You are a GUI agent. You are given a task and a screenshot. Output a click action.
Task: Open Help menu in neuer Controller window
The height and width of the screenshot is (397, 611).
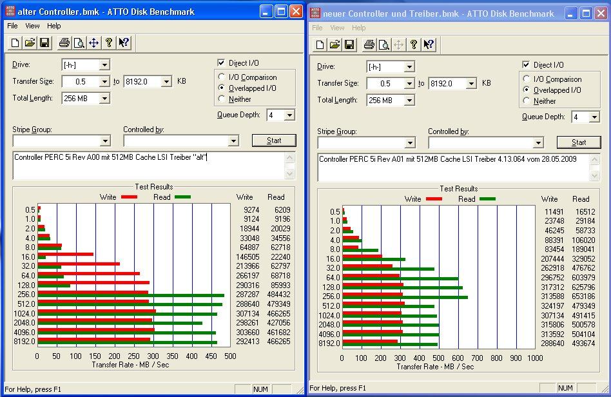point(358,28)
